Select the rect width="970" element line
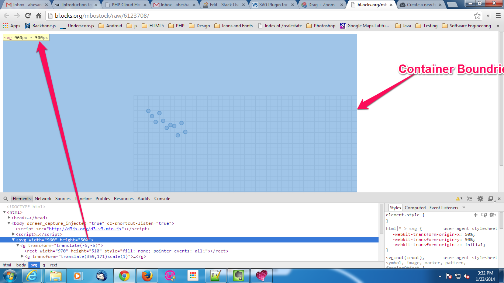The image size is (504, 283). pyautogui.click(x=126, y=251)
